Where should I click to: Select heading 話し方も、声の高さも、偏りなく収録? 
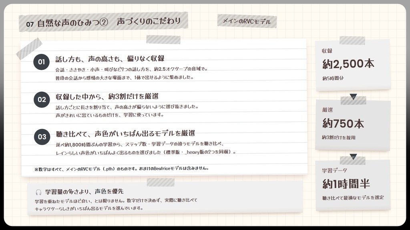(110, 59)
